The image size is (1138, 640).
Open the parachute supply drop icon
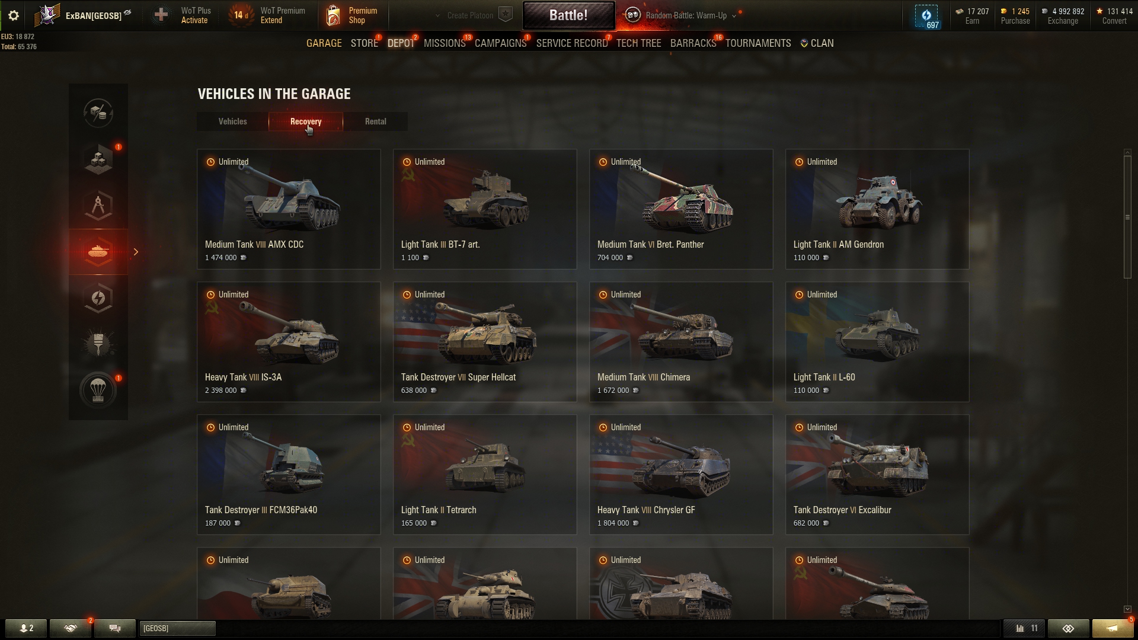click(98, 390)
